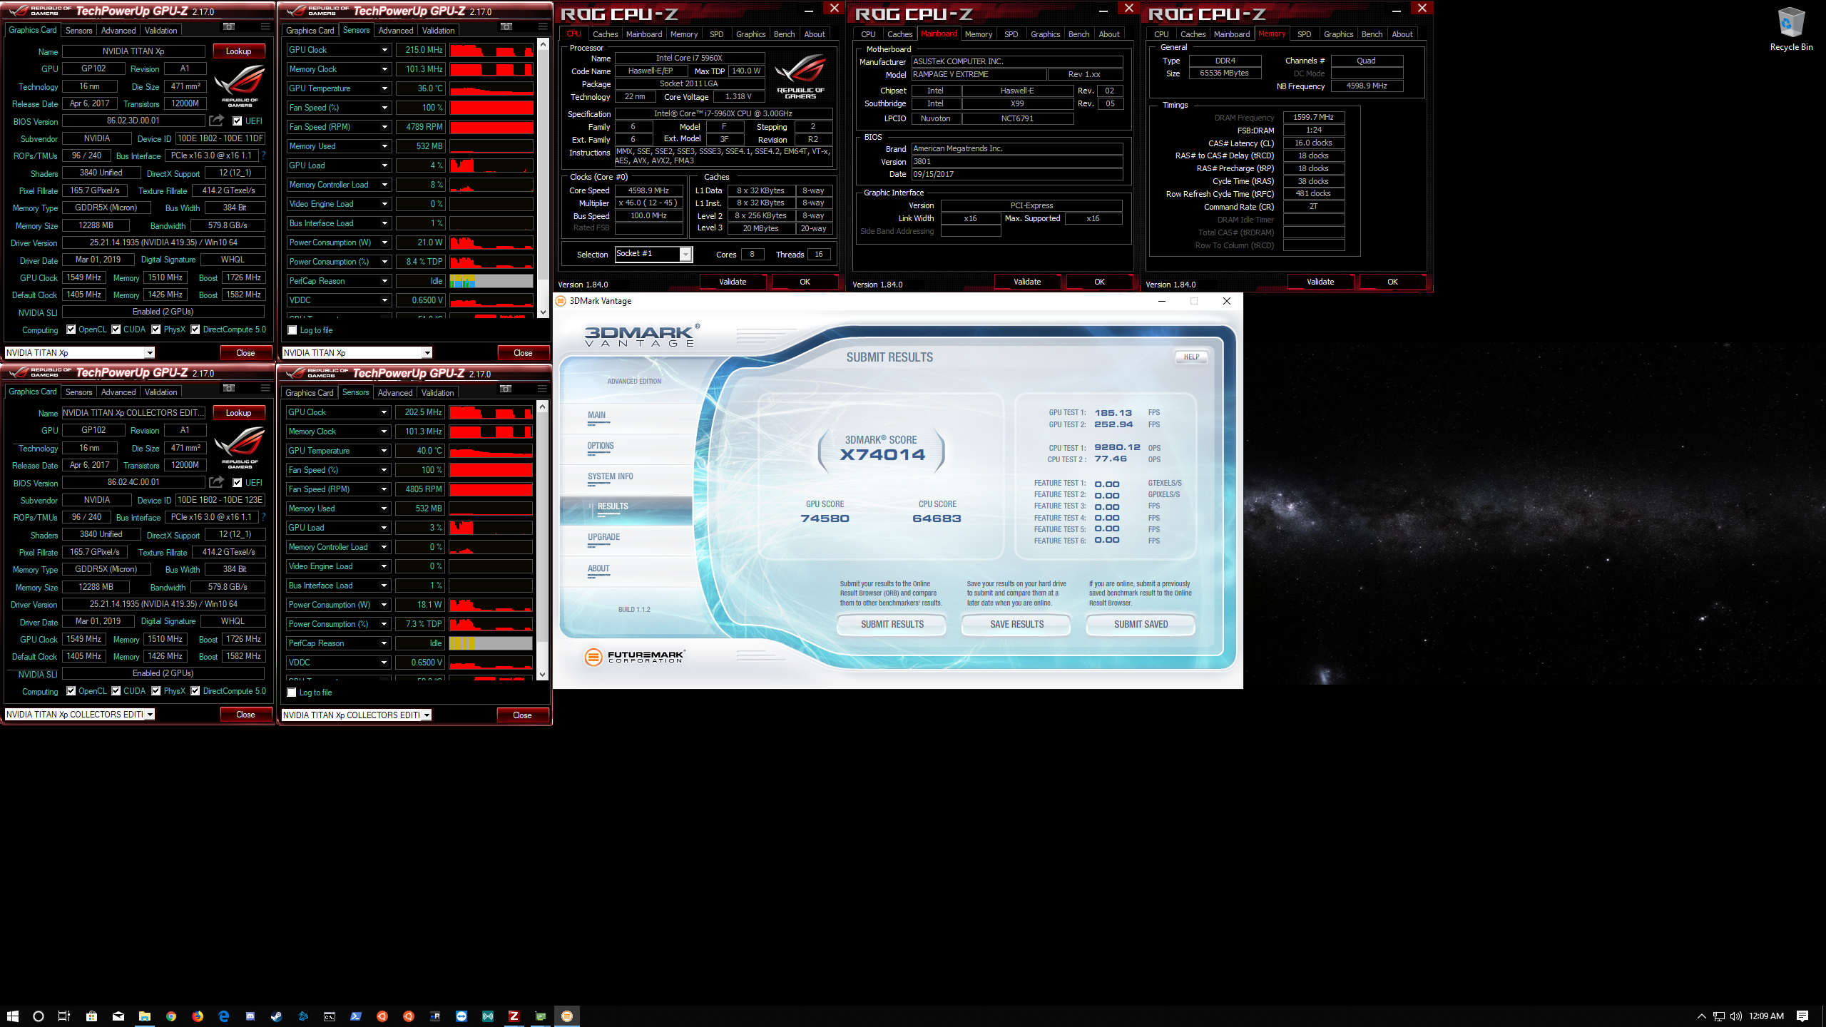Viewport: 1826px width, 1027px height.
Task: Launch Steam from the taskbar
Action: (276, 1016)
